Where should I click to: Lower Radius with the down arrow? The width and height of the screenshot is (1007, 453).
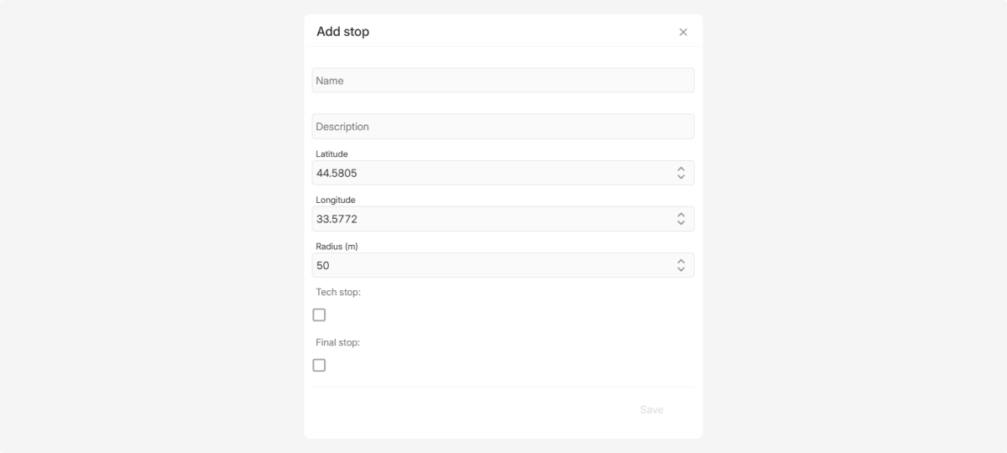681,269
